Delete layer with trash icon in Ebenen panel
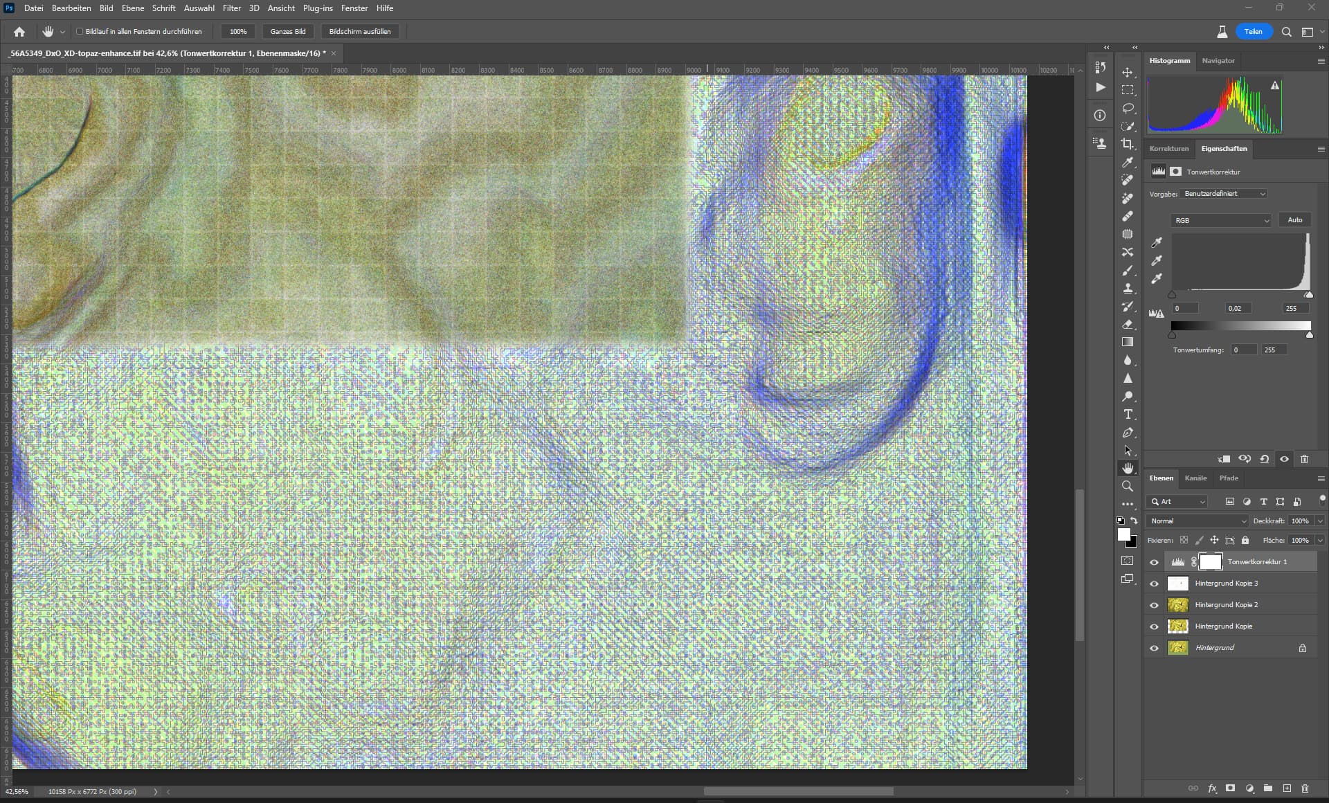 pos(1305,788)
